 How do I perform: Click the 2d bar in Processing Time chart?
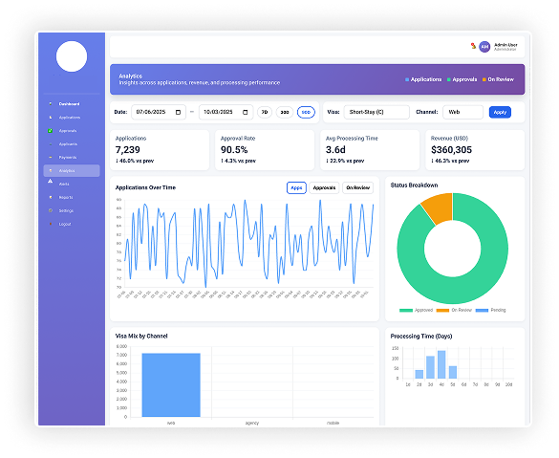click(x=419, y=374)
